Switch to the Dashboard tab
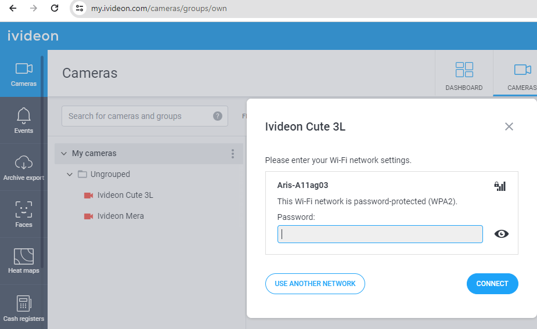 [464, 76]
